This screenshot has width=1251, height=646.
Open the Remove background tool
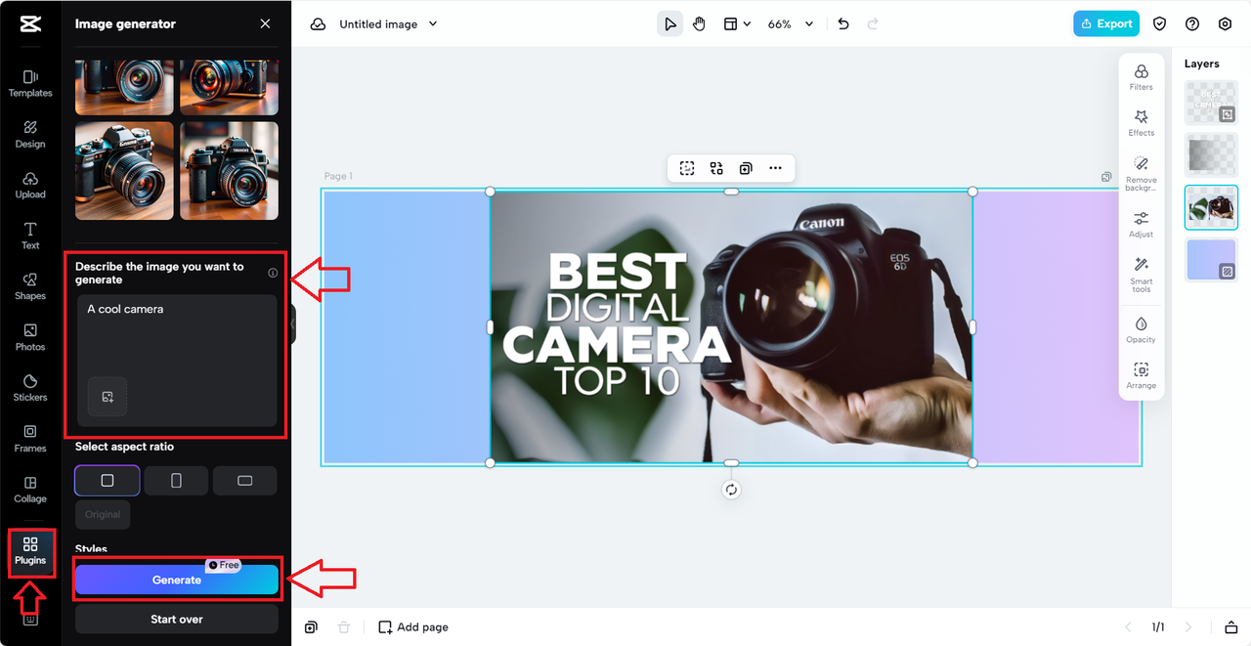point(1141,173)
